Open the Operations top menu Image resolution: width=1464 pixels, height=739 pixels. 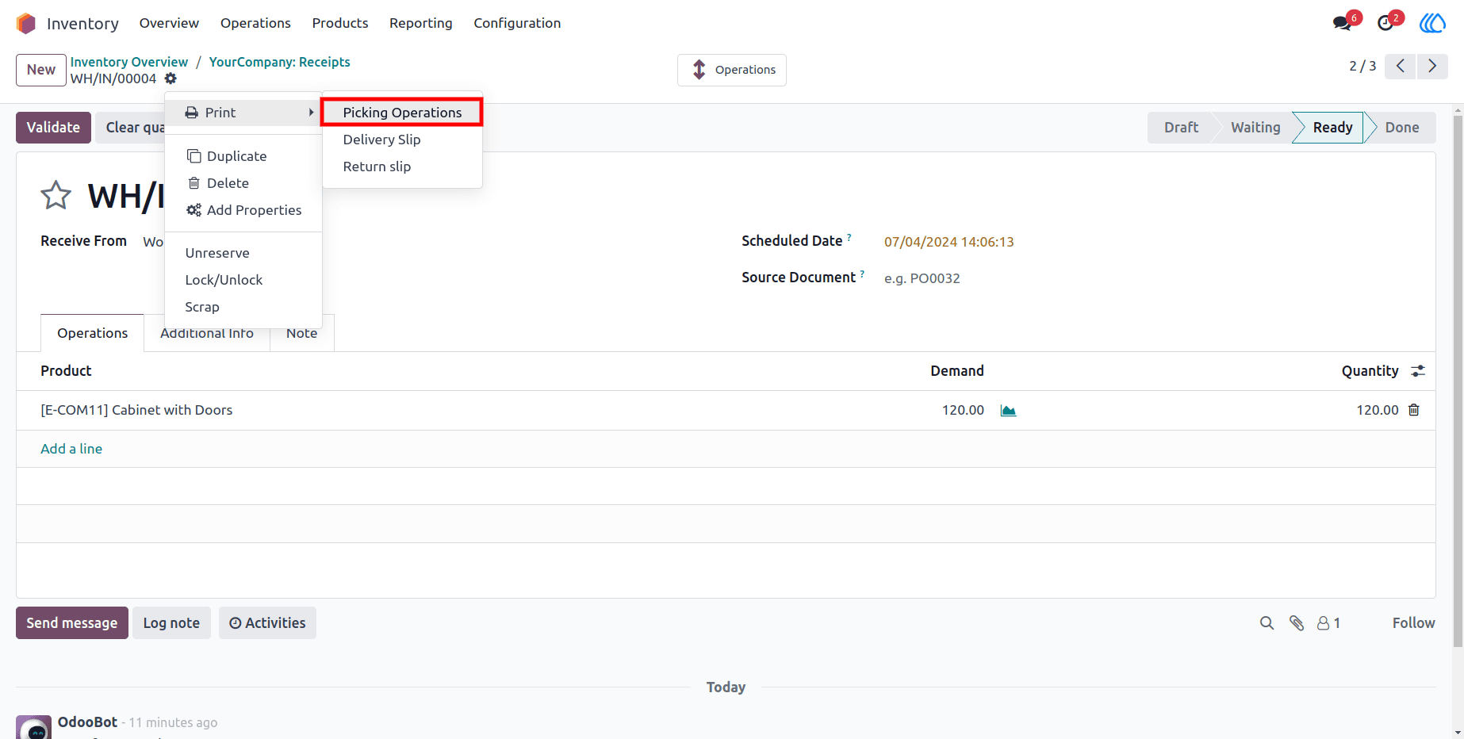coord(255,23)
